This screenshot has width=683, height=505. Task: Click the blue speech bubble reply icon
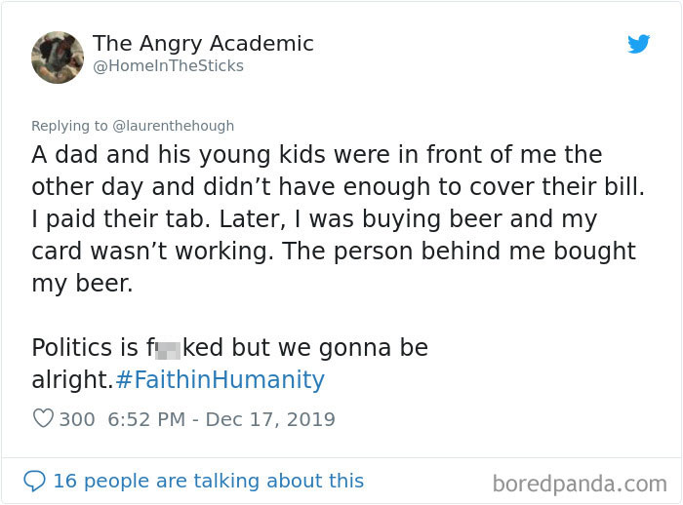coord(34,481)
